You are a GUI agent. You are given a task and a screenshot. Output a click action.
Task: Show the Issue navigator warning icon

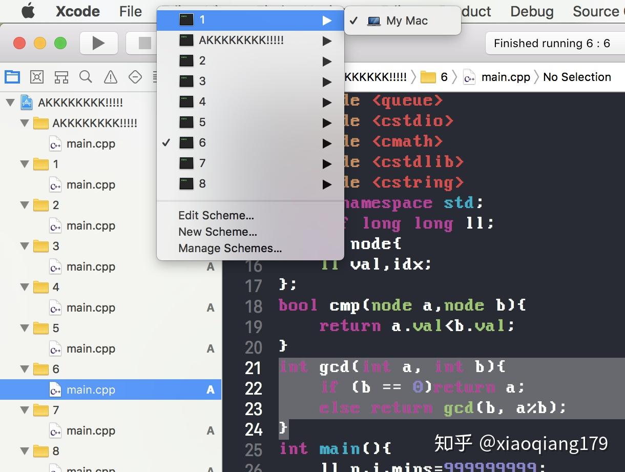pos(111,77)
